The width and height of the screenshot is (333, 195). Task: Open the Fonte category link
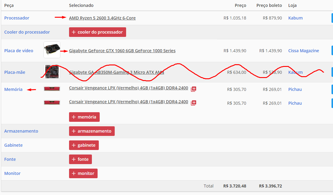[x=10, y=159]
